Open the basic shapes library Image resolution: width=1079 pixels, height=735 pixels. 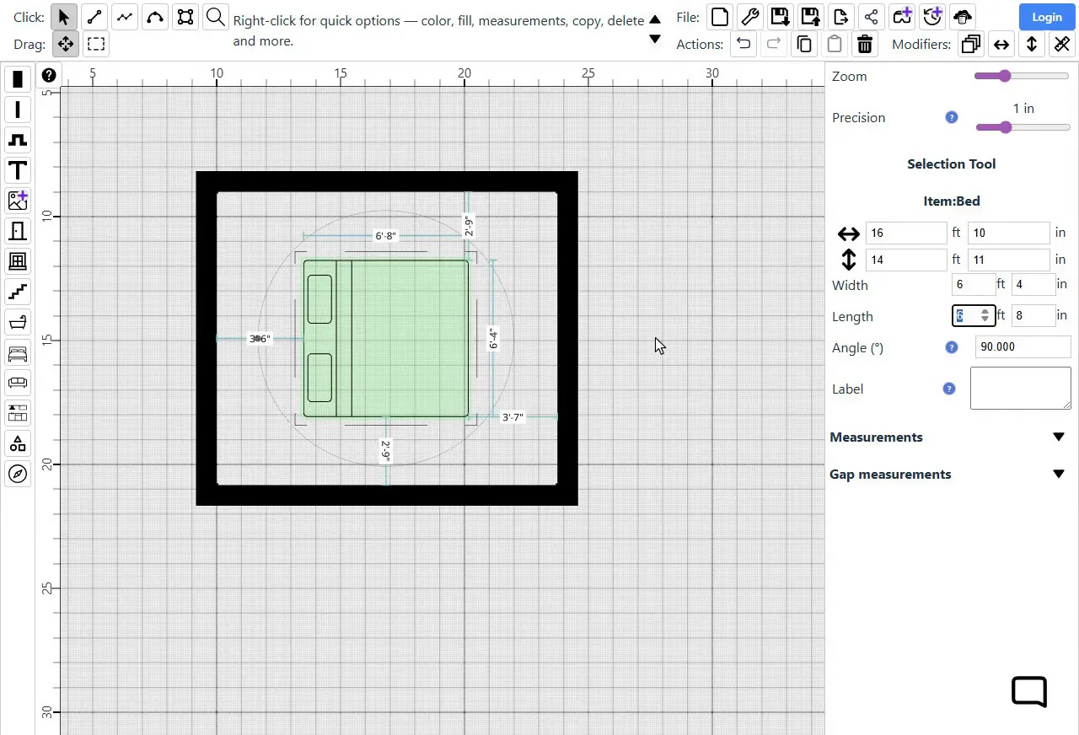pyautogui.click(x=18, y=443)
